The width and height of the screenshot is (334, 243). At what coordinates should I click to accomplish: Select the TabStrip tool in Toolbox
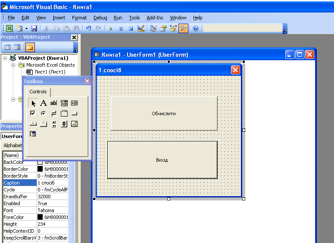click(x=33, y=124)
